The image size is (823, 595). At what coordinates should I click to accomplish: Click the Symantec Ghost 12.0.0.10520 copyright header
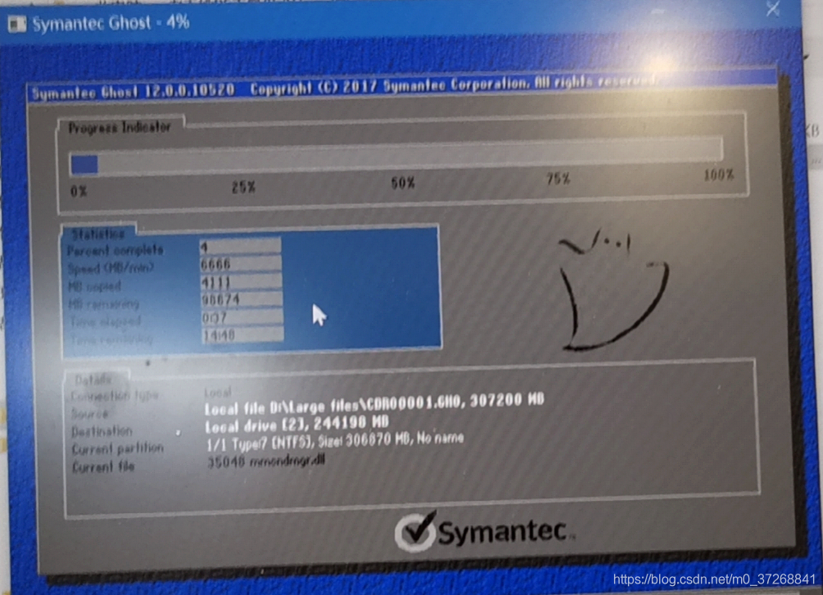point(343,87)
